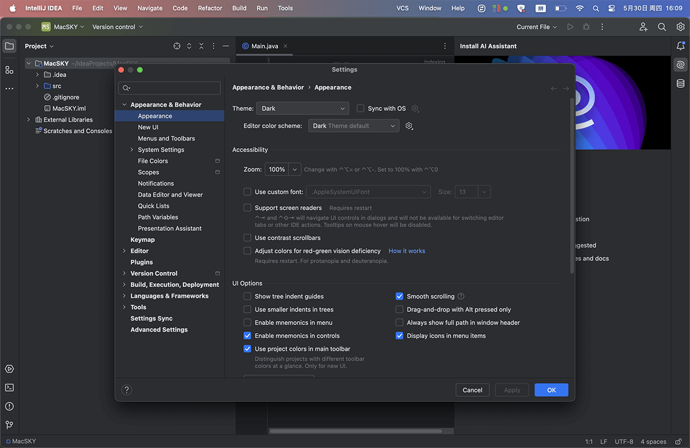This screenshot has height=448, width=690.
Task: Open Search Everywhere magnifier in IDE toolbar
Action: point(662,27)
